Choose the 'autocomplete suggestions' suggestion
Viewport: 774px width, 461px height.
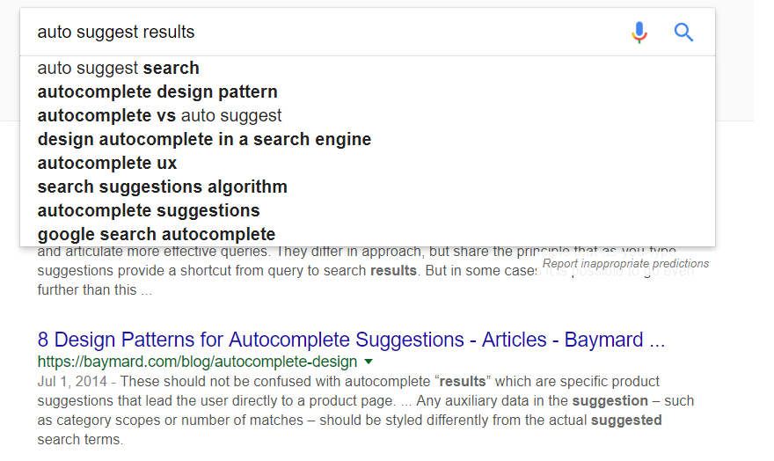pyautogui.click(x=368, y=210)
